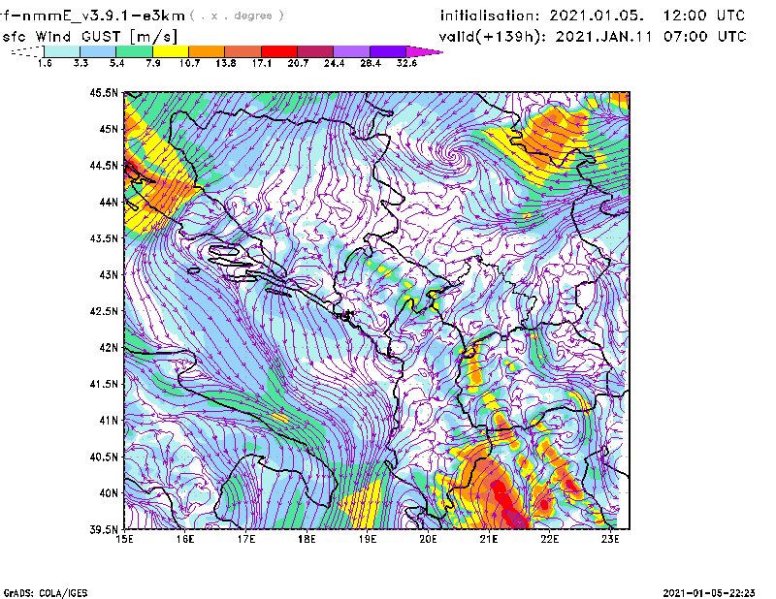Click the light blue 3.3–5.4 legend swatch
Viewport: 776px width, 599px height.
[x=98, y=51]
